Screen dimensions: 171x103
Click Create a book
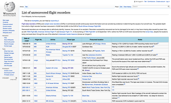pos(8,71)
